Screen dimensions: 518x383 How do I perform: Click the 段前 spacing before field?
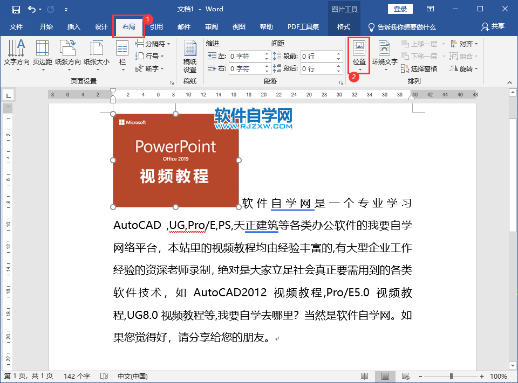pyautogui.click(x=318, y=56)
